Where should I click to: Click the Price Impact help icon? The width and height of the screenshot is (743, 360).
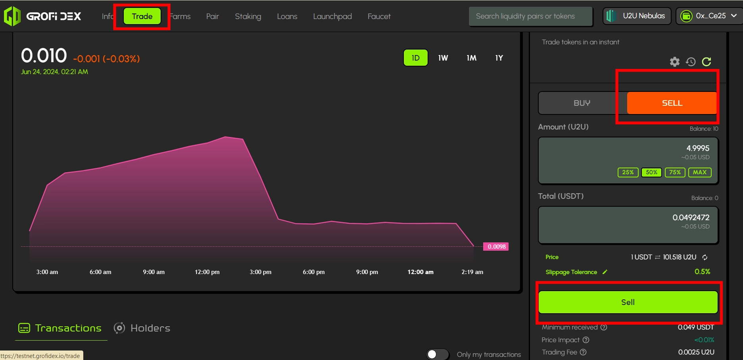point(586,340)
